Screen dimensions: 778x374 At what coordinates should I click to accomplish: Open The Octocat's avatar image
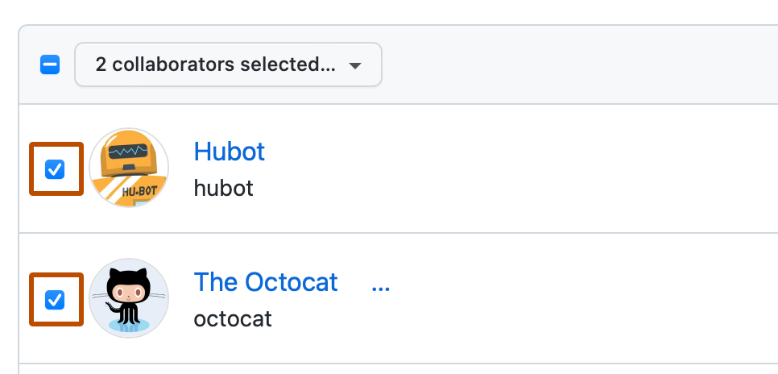pos(129,297)
